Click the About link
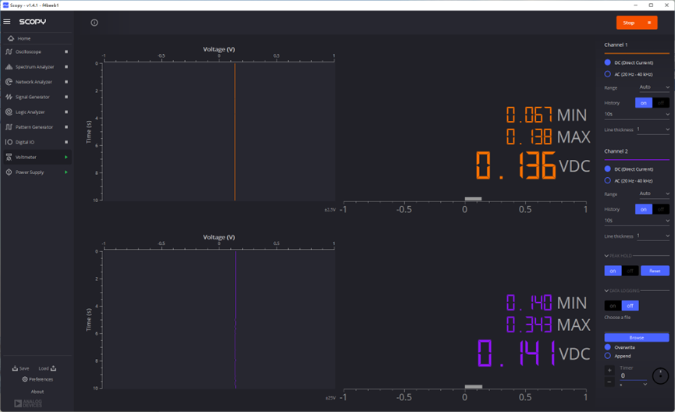The width and height of the screenshot is (675, 412). click(x=37, y=392)
